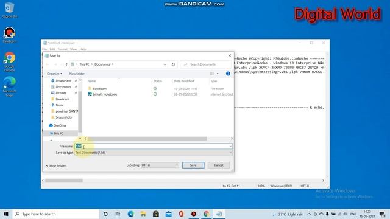390x219 pixels.
Task: Select OneDrive in the navigation pane
Action: [x=60, y=125]
